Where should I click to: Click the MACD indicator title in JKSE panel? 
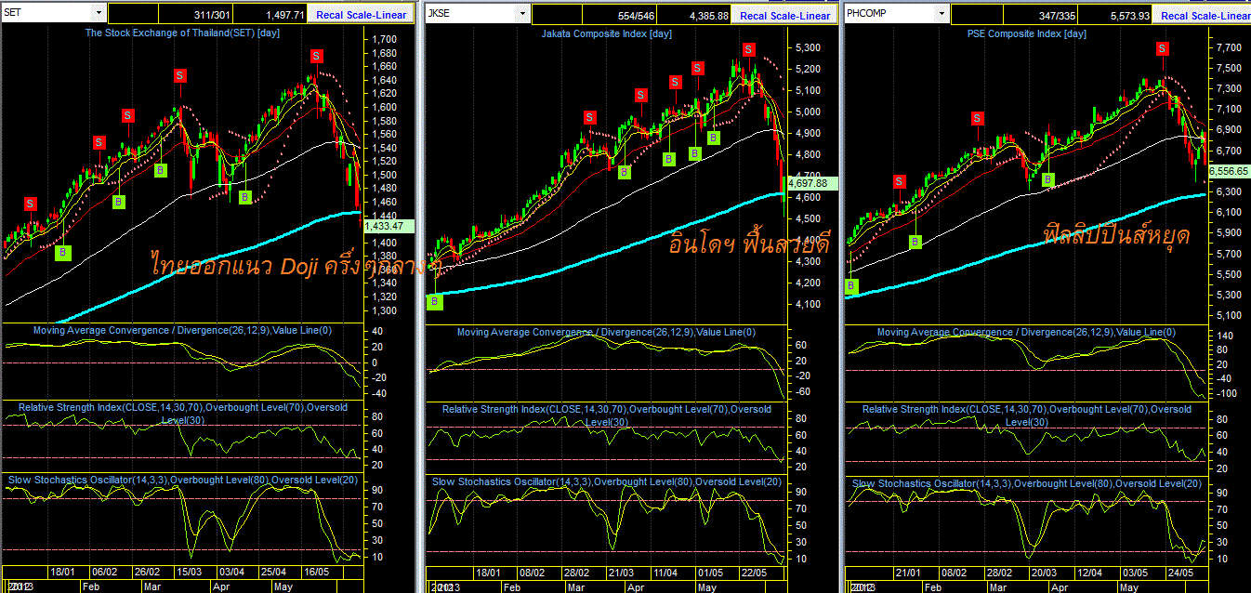click(607, 332)
